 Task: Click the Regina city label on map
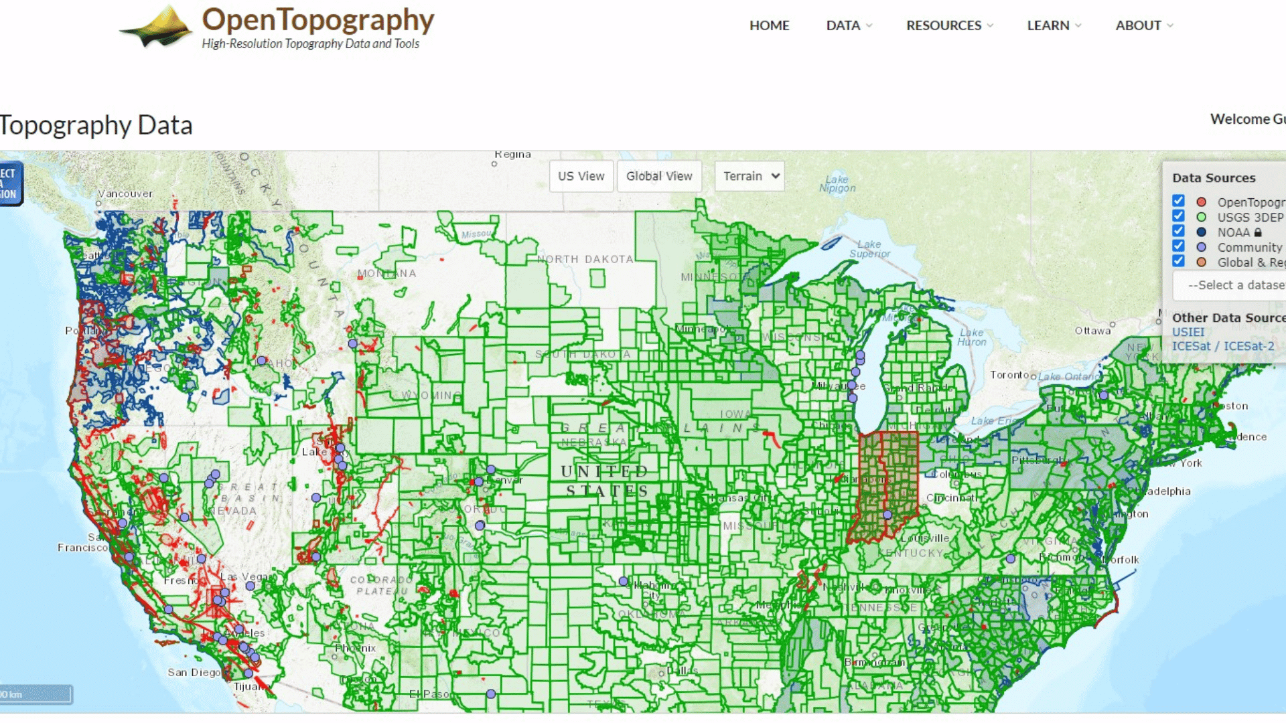pos(513,155)
